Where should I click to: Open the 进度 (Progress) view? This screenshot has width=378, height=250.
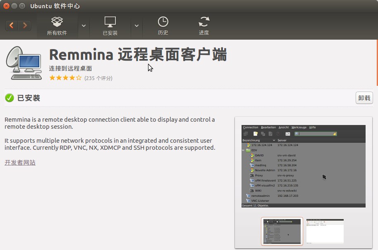pos(204,26)
